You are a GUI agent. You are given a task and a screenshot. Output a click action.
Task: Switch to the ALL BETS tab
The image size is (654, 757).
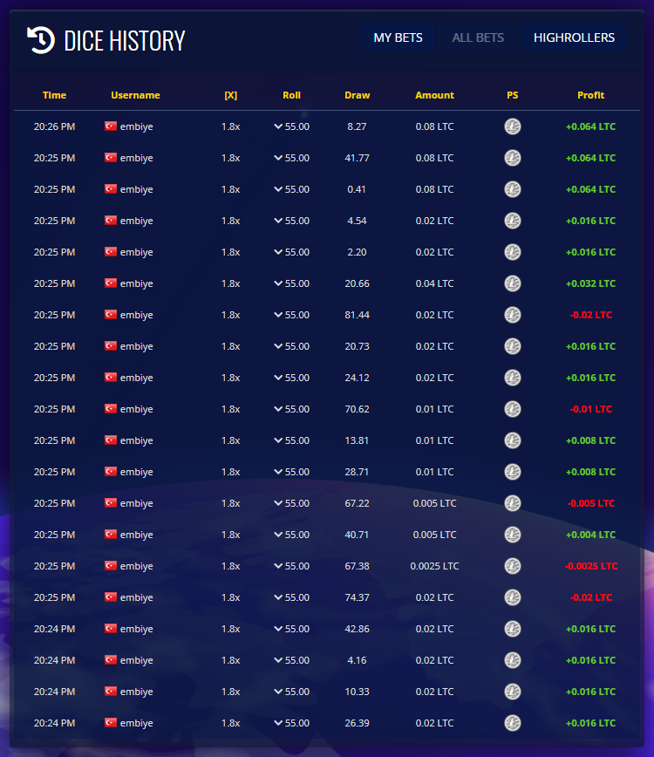[478, 38]
